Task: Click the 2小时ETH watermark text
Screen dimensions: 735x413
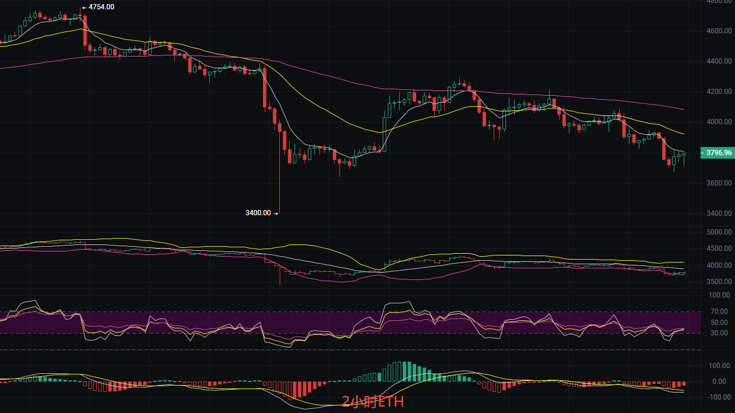Action: click(372, 401)
